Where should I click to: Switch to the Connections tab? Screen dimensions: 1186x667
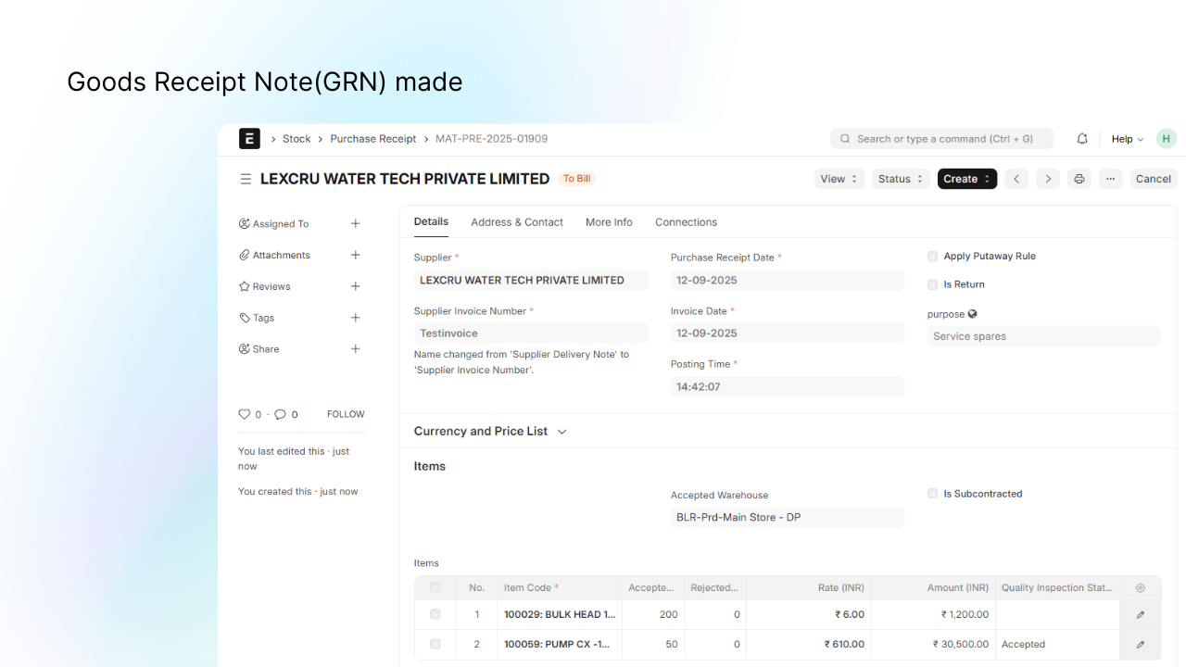pos(686,222)
